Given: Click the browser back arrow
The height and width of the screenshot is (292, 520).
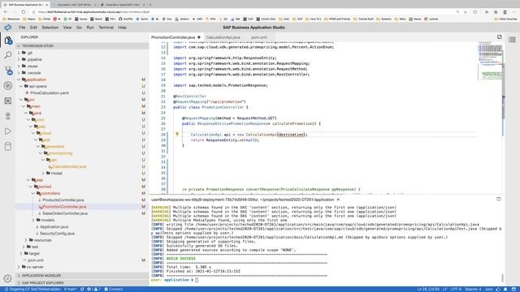Looking at the screenshot, I should pyautogui.click(x=6, y=12).
